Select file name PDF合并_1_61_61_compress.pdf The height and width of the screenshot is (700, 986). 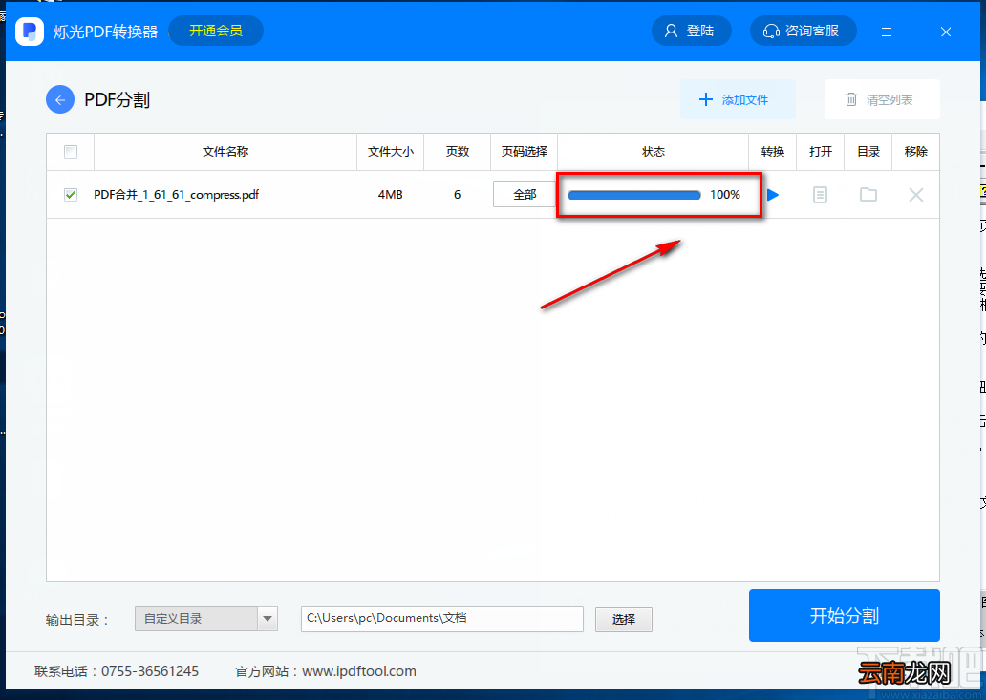click(176, 195)
